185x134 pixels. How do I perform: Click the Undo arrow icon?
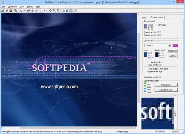tap(45, 10)
